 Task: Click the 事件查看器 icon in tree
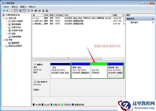click(10, 24)
